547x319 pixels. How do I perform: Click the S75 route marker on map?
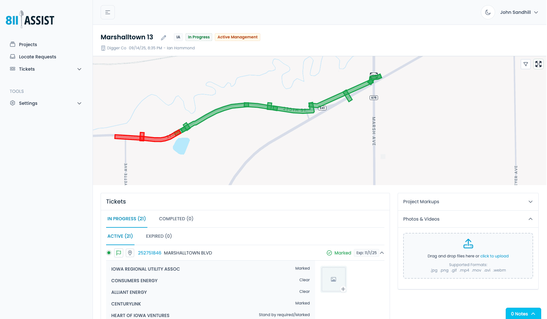pos(374,98)
